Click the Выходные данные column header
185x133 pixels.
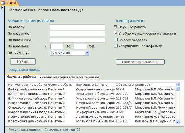pyautogui.click(x=95, y=85)
